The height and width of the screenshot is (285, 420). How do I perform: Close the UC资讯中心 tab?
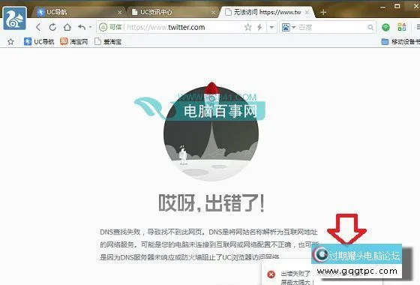tap(213, 13)
